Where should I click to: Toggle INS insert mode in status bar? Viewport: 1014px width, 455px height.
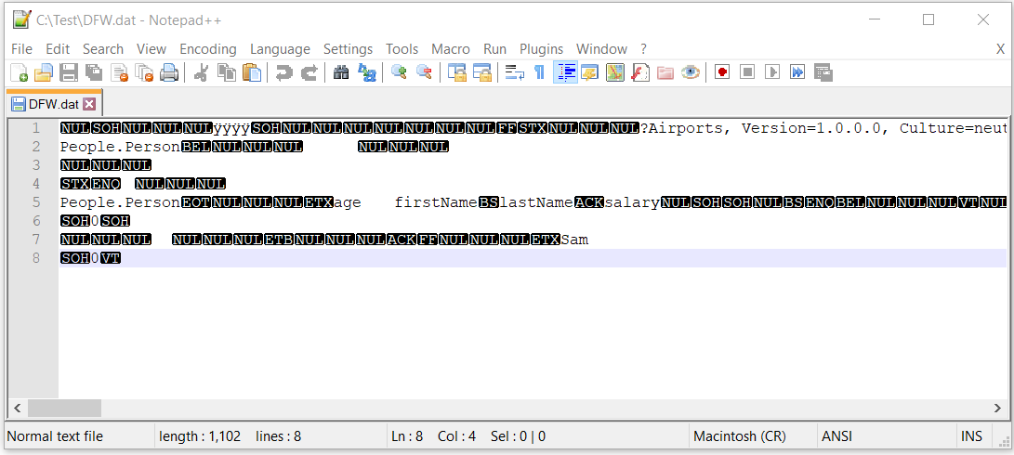(971, 437)
